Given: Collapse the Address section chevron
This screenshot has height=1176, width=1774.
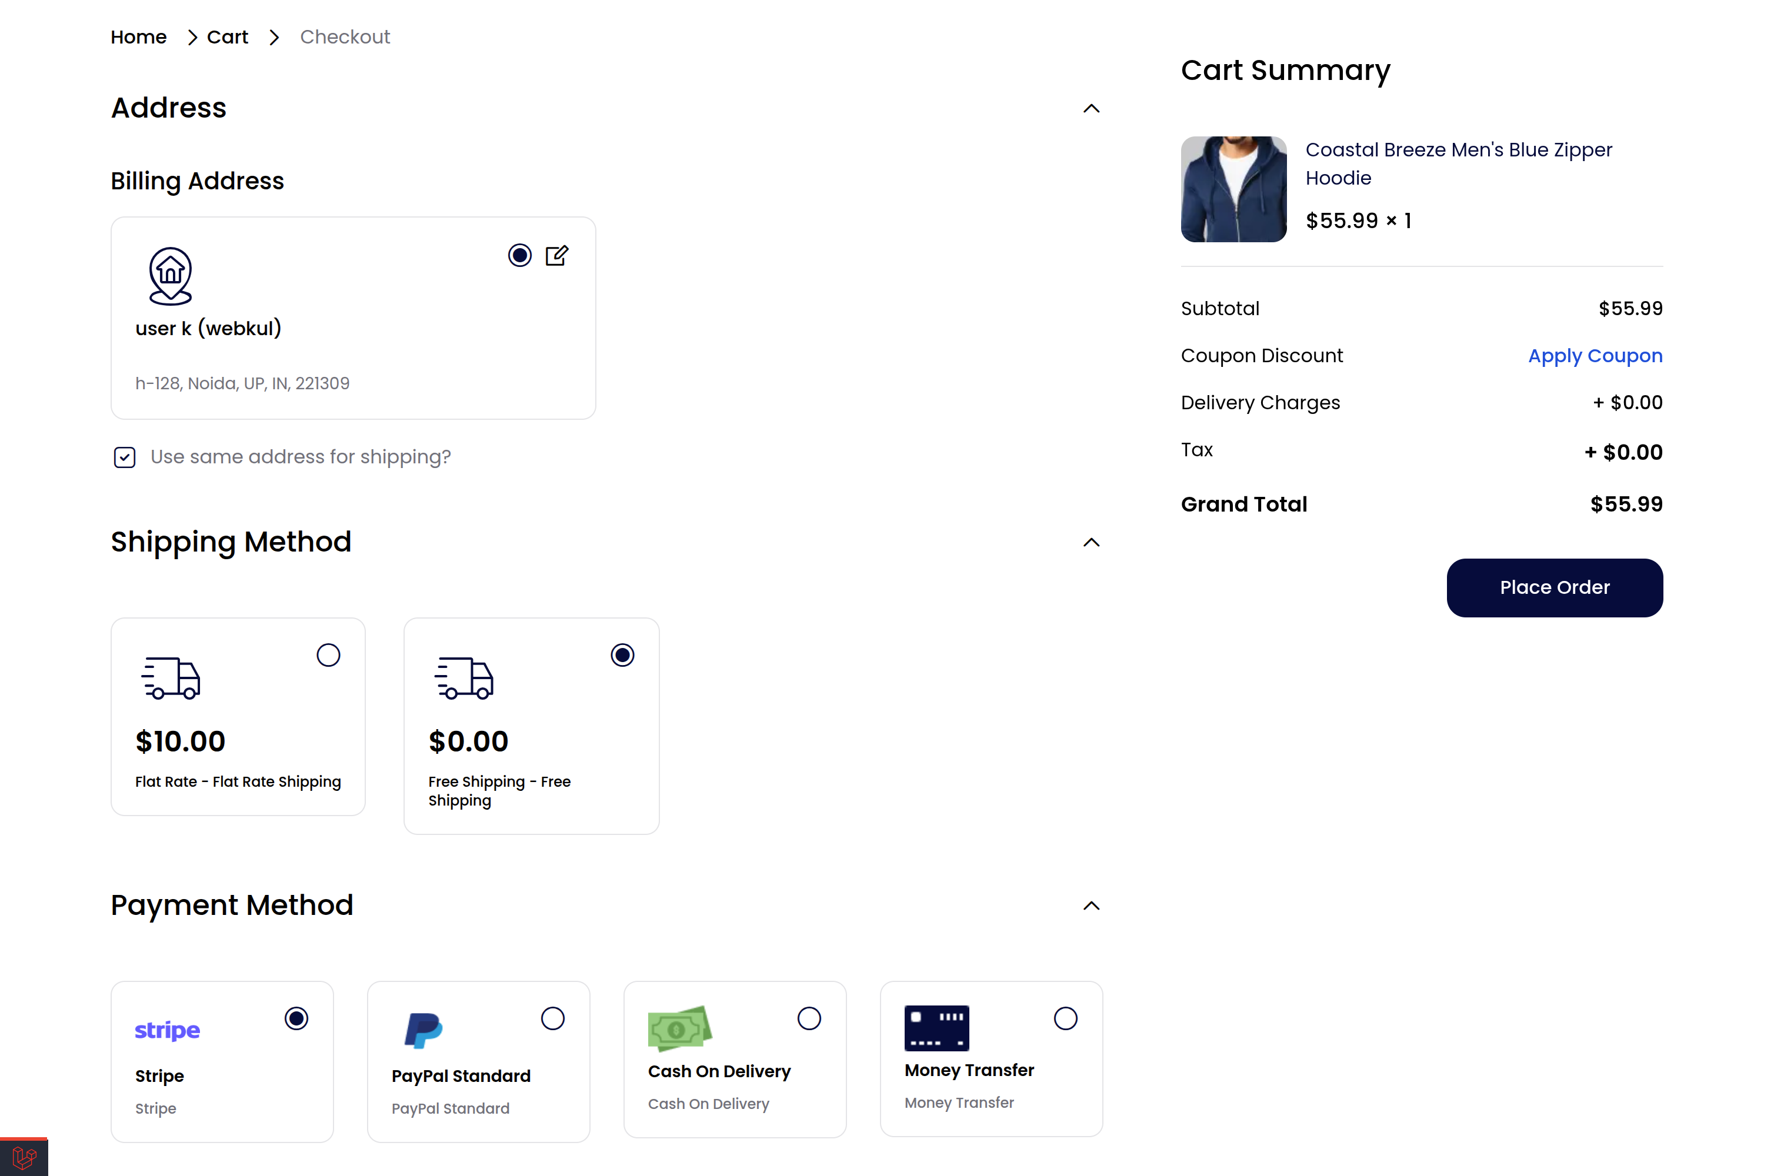Looking at the screenshot, I should pos(1092,109).
